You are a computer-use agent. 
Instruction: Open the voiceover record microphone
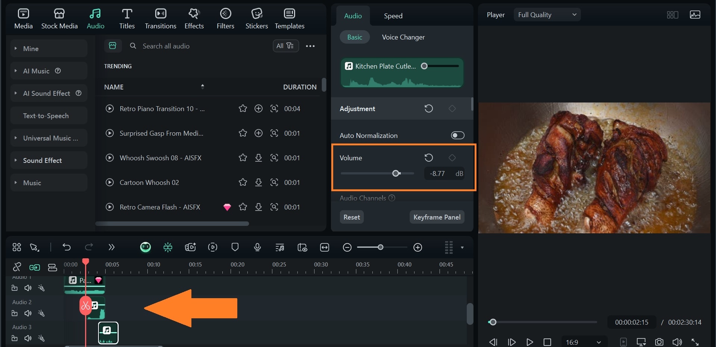point(257,247)
